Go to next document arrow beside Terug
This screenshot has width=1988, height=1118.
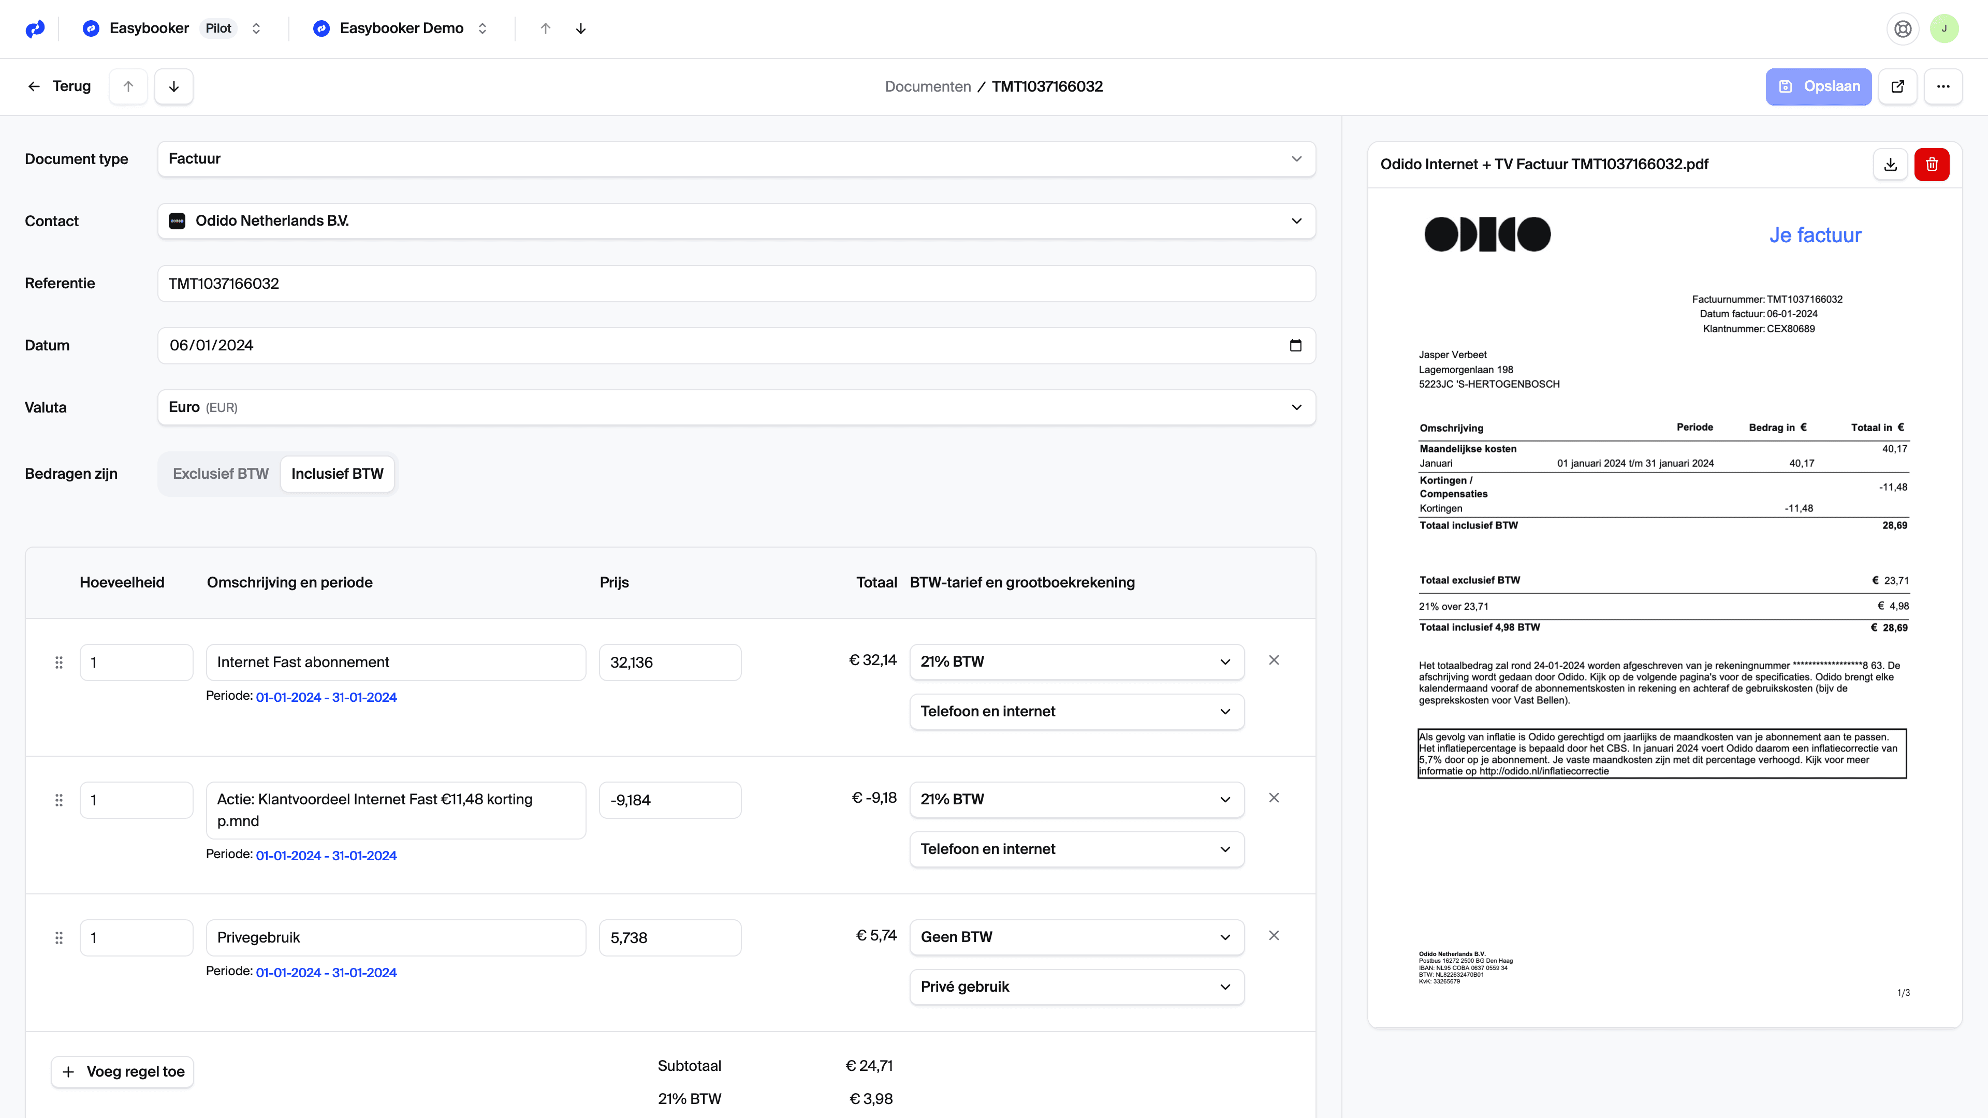[173, 86]
